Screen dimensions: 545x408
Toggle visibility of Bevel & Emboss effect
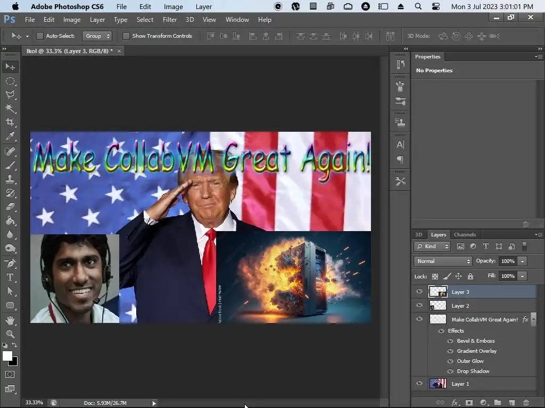pos(450,341)
